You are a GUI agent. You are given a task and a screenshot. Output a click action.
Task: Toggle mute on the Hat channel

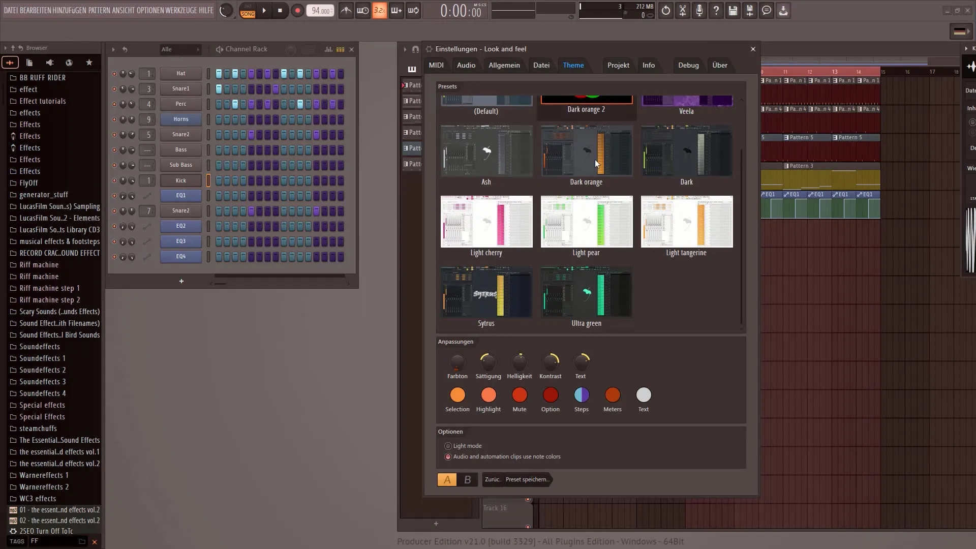(114, 73)
